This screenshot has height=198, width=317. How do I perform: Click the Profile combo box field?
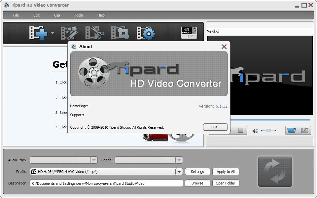pos(106,172)
